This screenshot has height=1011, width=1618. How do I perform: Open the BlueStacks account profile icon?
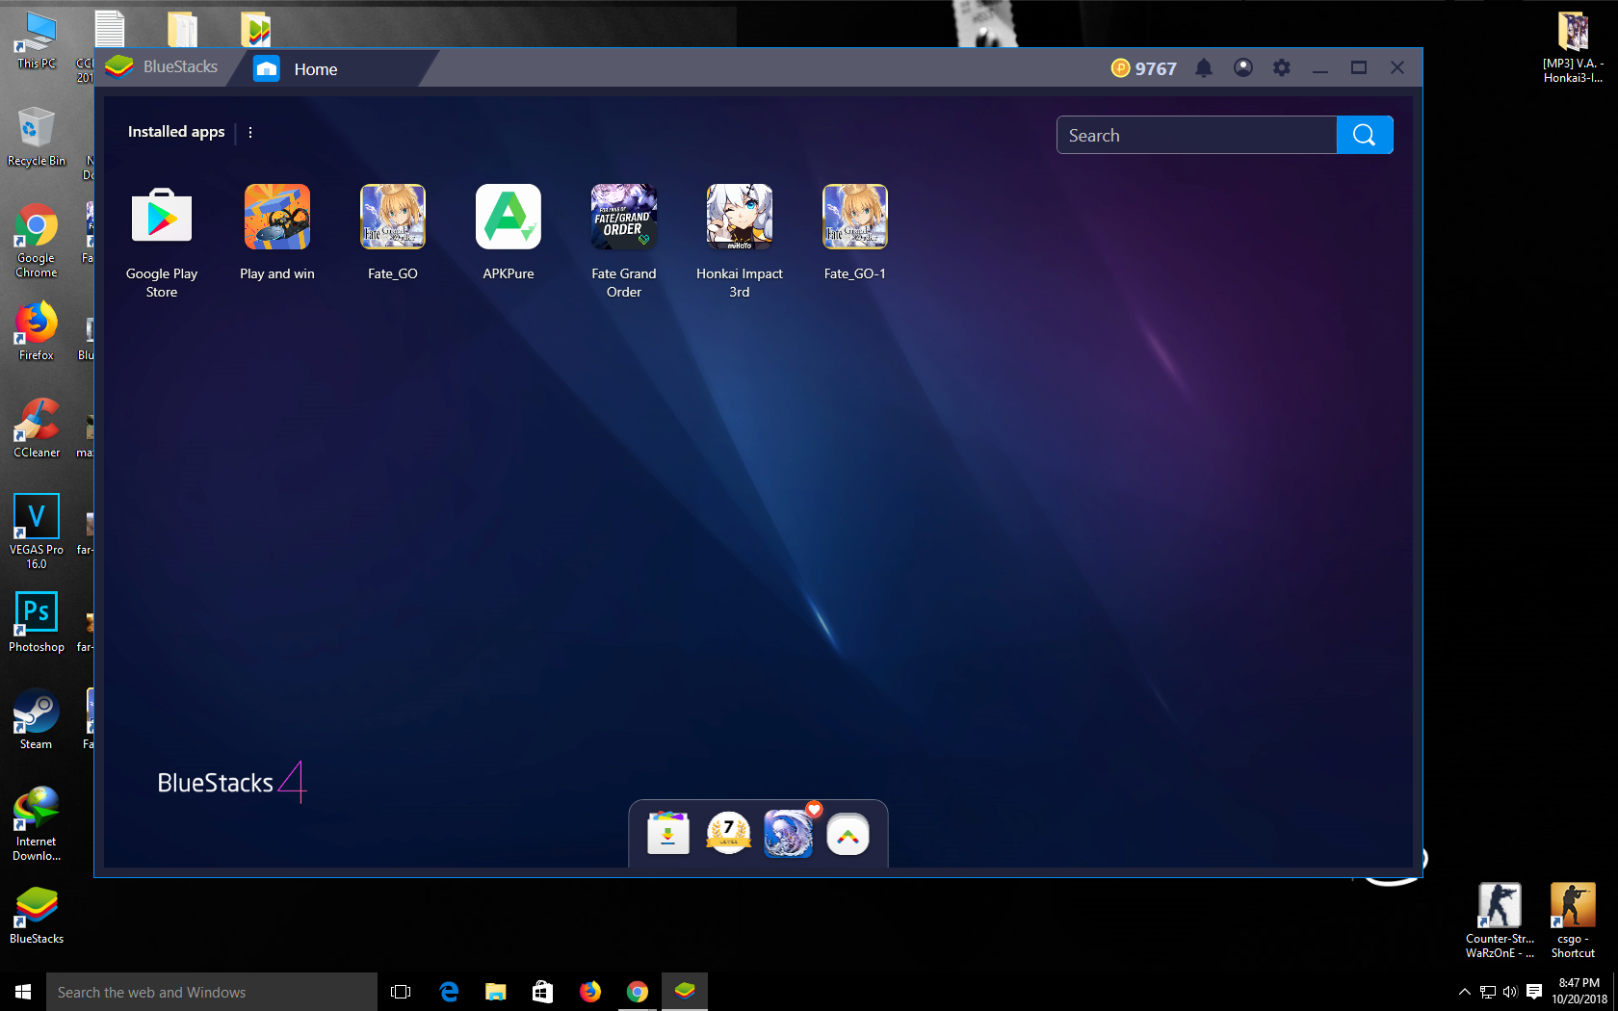click(x=1243, y=68)
